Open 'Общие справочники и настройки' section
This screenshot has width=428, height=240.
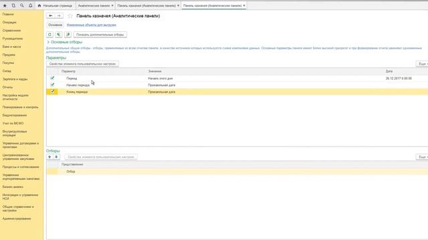tap(18, 209)
